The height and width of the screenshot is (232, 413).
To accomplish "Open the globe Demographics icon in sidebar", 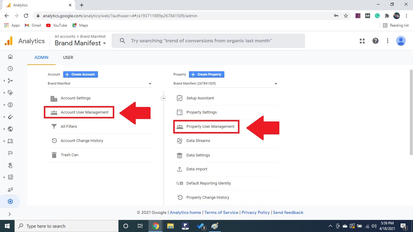I will (x=10, y=129).
